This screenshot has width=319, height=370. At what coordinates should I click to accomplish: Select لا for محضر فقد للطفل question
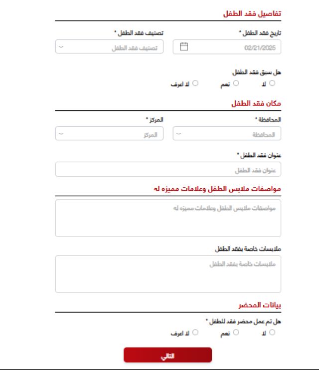(272, 333)
